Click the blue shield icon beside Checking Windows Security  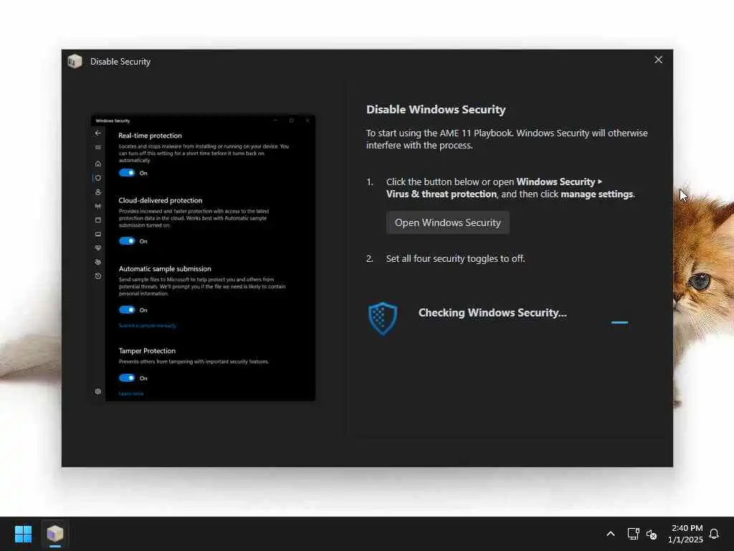pyautogui.click(x=383, y=319)
